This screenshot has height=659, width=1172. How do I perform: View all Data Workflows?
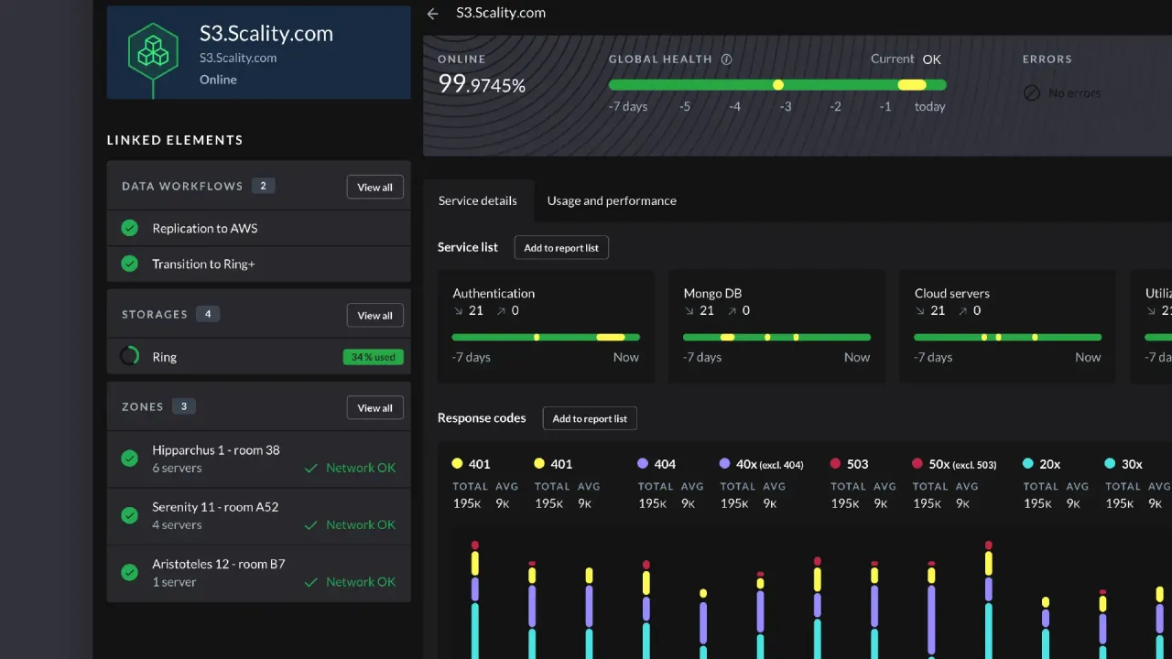374,187
